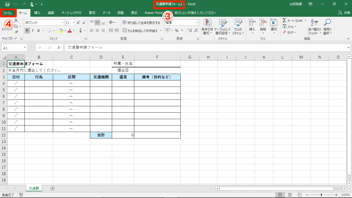Image resolution: width=352 pixels, height=198 pixels.
Task: Open 条件付き書式 conditional formatting
Action: 207,27
